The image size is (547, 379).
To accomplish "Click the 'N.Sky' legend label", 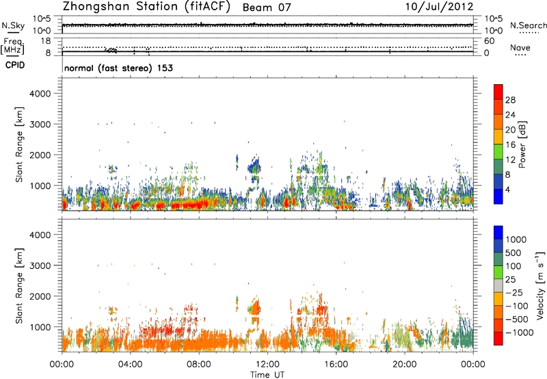I will point(13,25).
